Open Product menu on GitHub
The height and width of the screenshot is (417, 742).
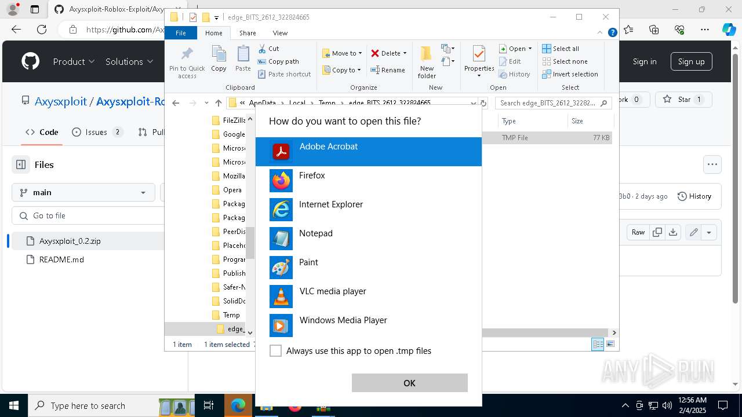(74, 61)
